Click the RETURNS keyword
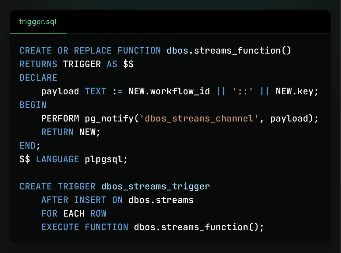341x253 pixels. pyautogui.click(x=38, y=64)
